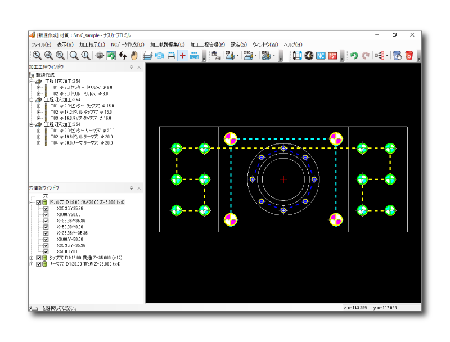Select the 1/2 zoom magnifier icon
The image size is (450, 342).
click(x=60, y=55)
